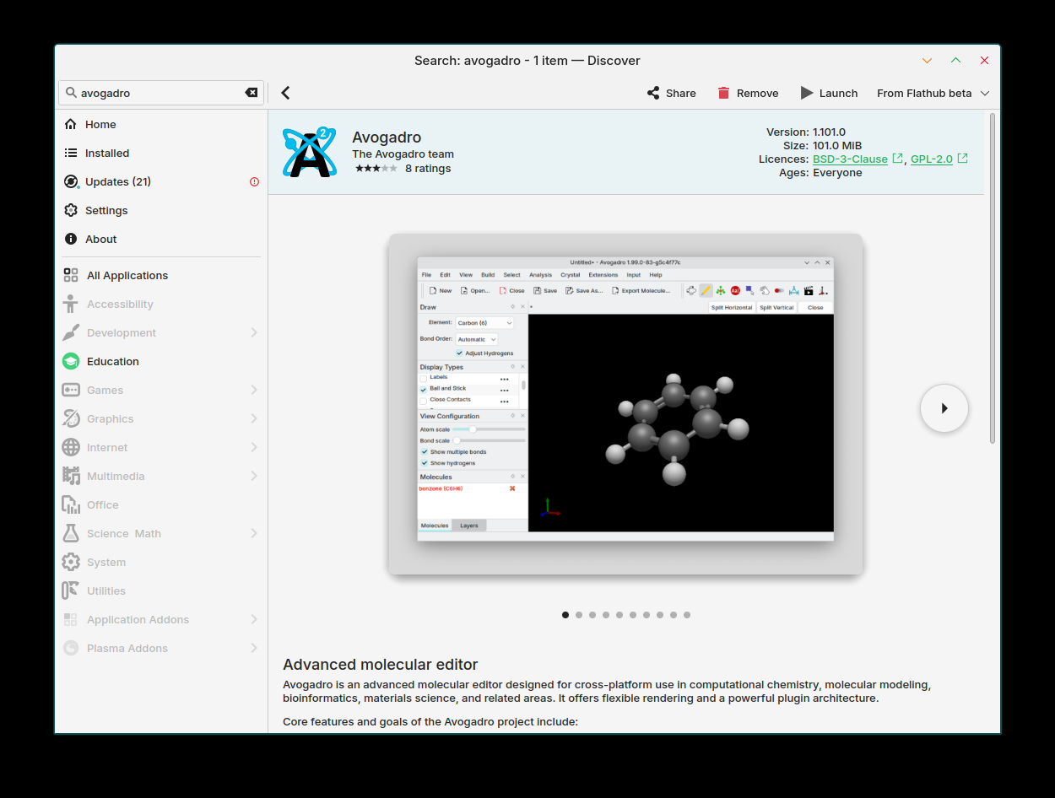Image resolution: width=1055 pixels, height=798 pixels.
Task: Select the Education category
Action: click(x=112, y=361)
